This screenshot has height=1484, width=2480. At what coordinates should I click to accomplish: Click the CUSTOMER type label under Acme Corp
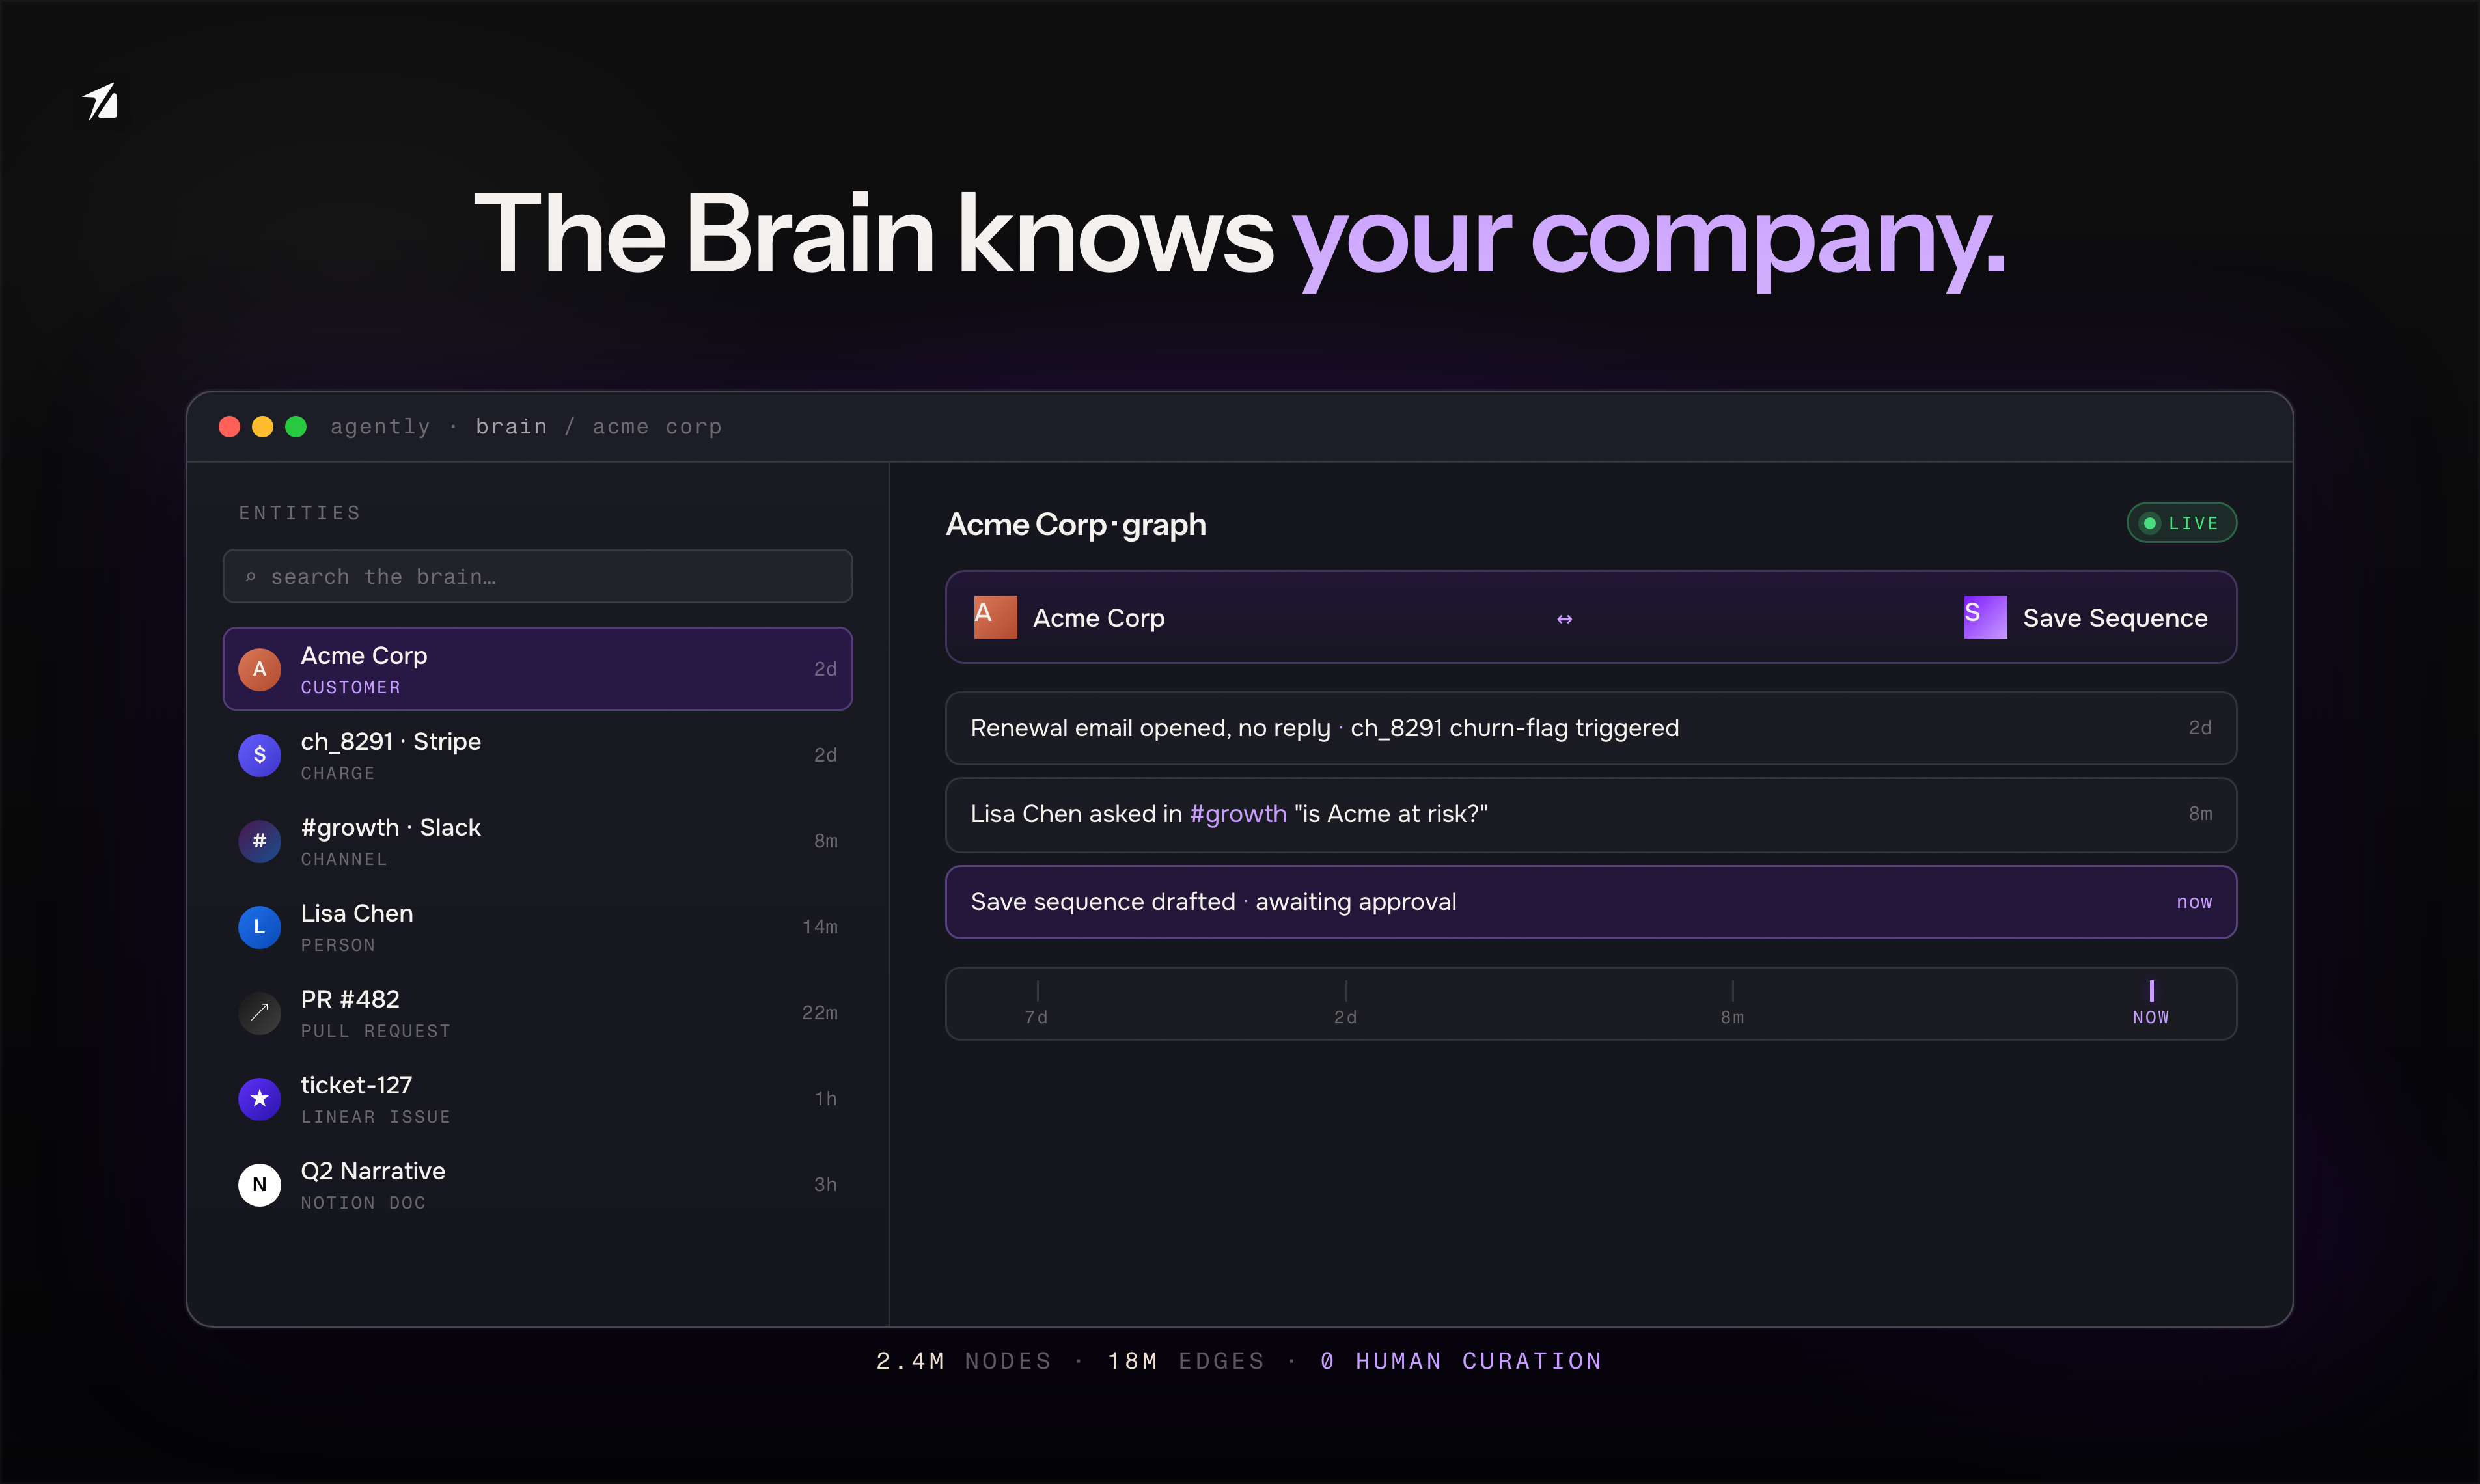click(351, 688)
